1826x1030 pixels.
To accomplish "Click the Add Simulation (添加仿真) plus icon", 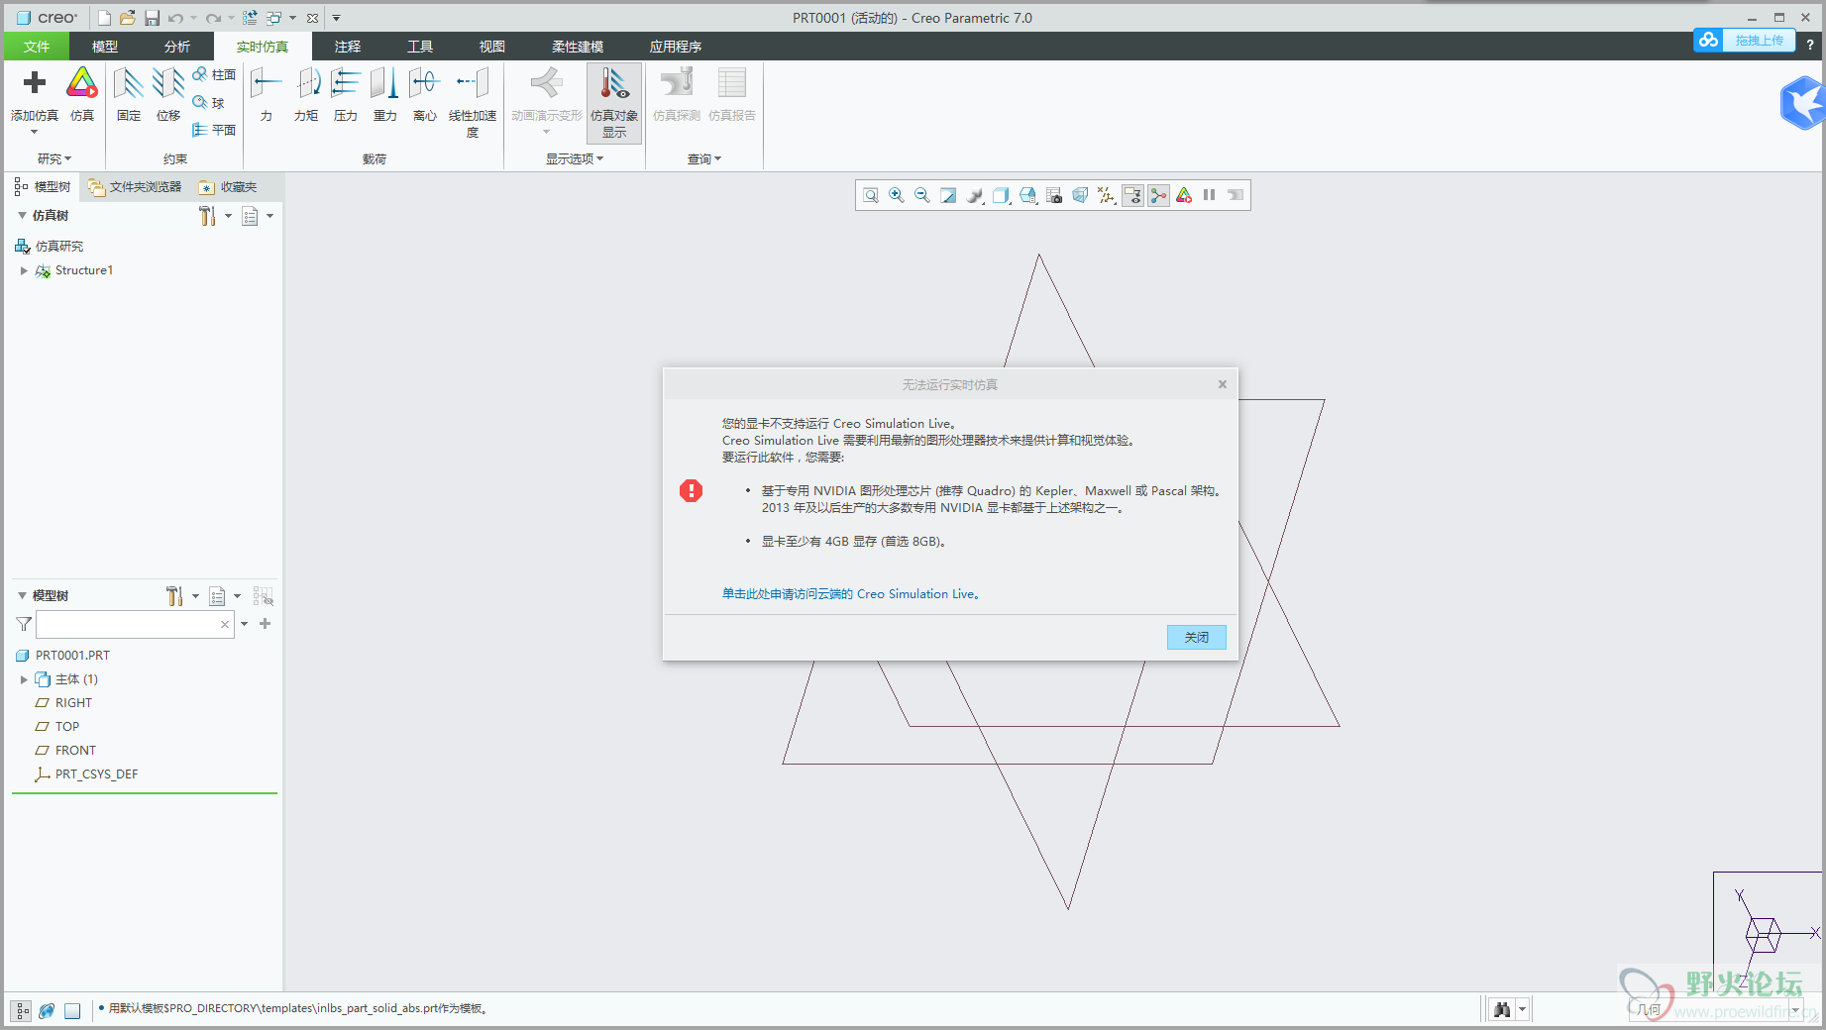I will 34,83.
